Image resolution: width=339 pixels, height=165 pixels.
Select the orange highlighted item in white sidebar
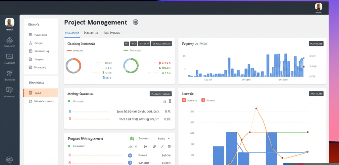point(41,93)
